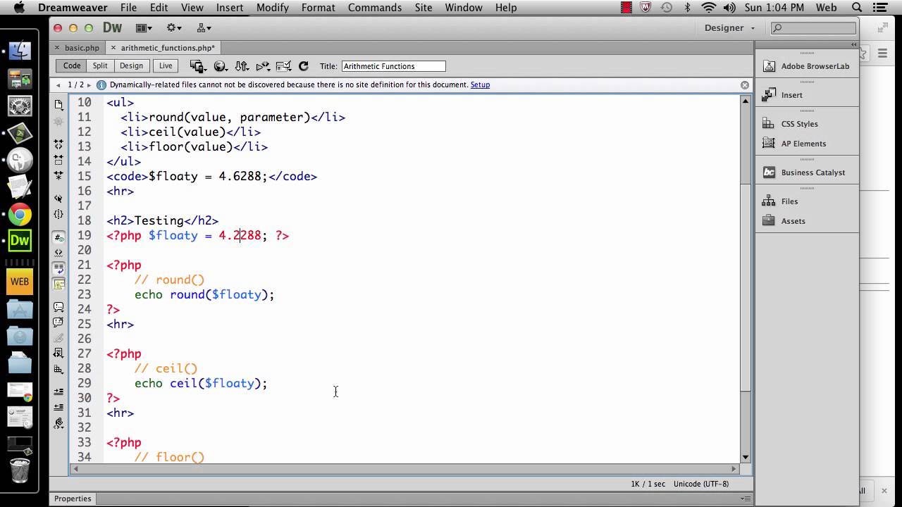
Task: Click Remove Comment icon
Action: coord(58,322)
